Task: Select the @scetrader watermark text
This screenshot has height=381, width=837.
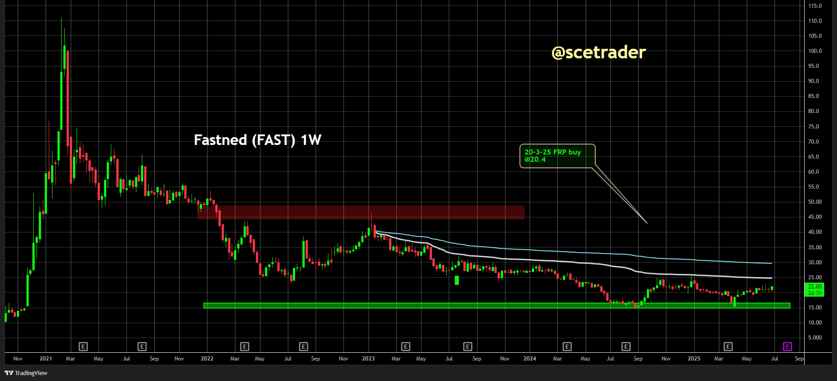Action: (x=598, y=52)
